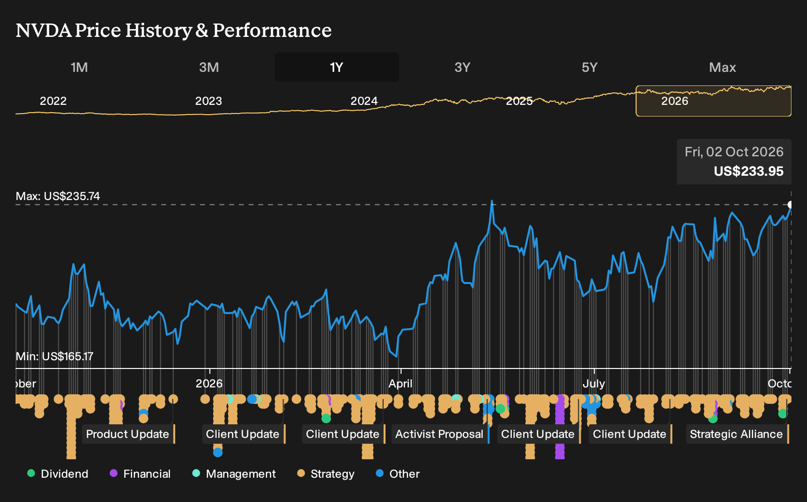Viewport: 807px width, 502px height.
Task: Open the Product Update event label
Action: (x=128, y=434)
